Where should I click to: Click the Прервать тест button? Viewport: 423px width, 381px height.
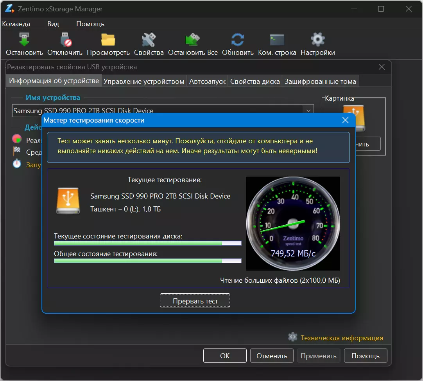(195, 300)
